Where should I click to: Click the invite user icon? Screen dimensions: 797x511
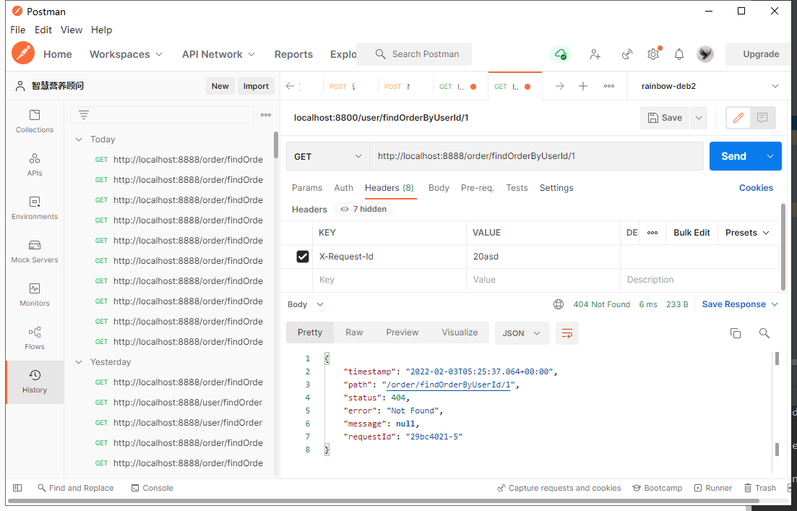coord(595,54)
